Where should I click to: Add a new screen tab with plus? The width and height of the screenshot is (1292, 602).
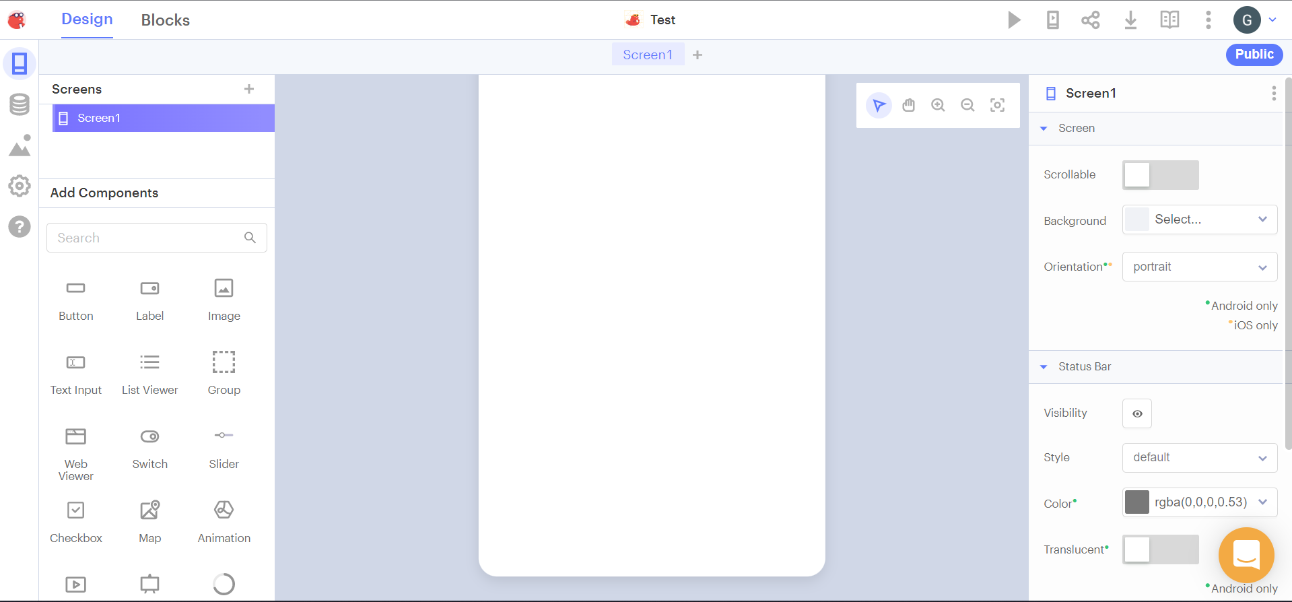698,55
